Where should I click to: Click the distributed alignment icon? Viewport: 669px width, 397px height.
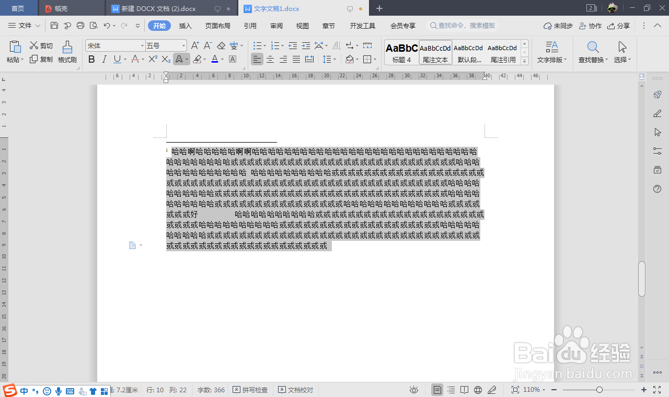[309, 59]
